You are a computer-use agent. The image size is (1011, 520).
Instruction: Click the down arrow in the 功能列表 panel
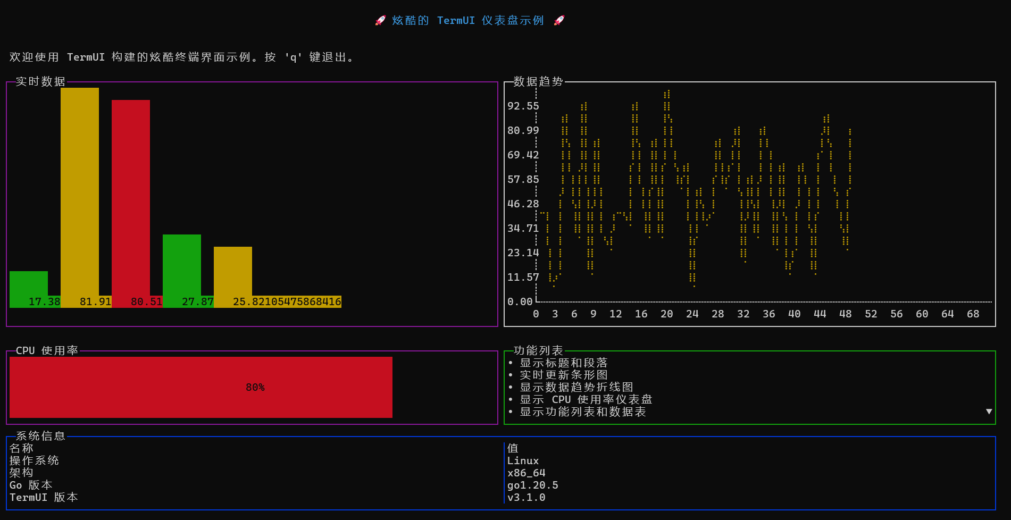[989, 412]
